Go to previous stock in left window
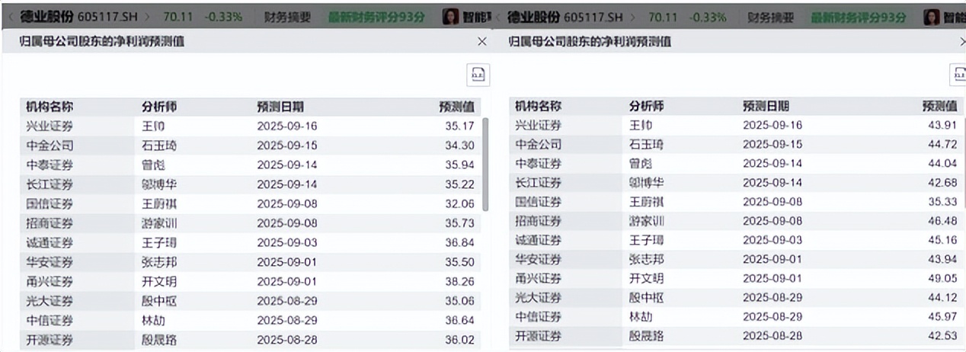The height and width of the screenshot is (352, 966). click(11, 17)
